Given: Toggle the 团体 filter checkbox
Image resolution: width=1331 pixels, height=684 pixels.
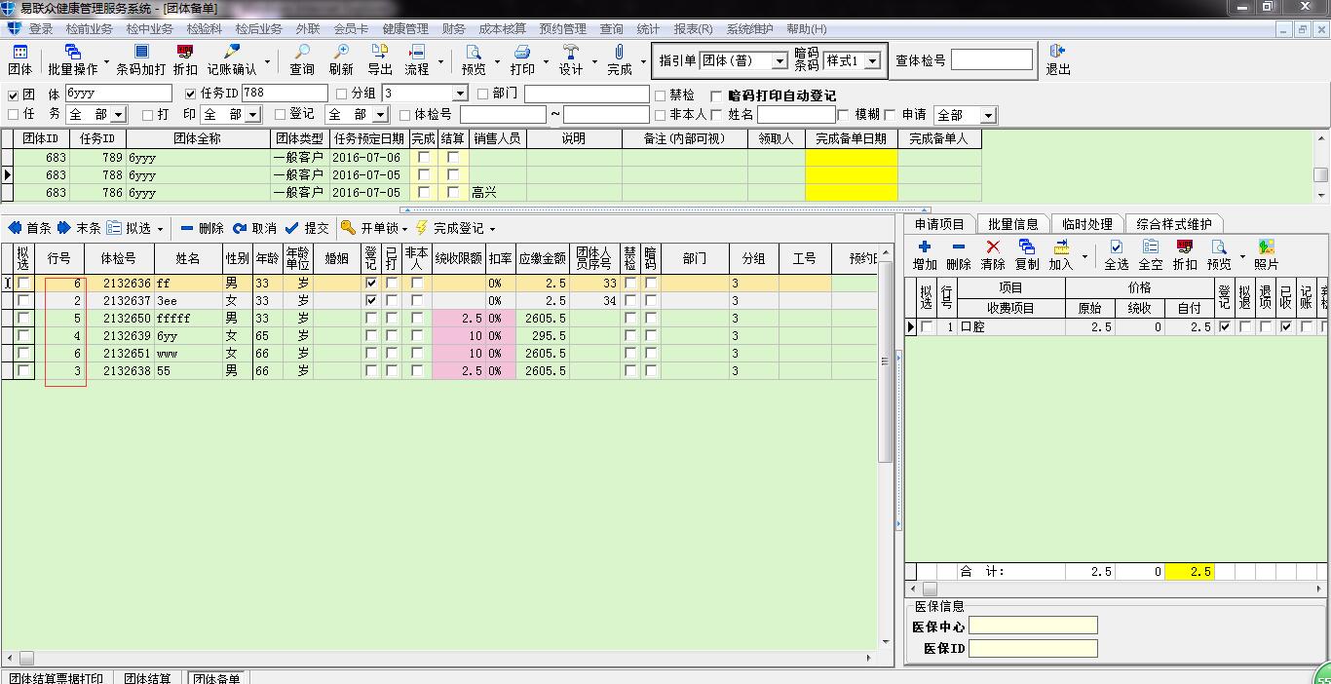Looking at the screenshot, I should click(14, 95).
